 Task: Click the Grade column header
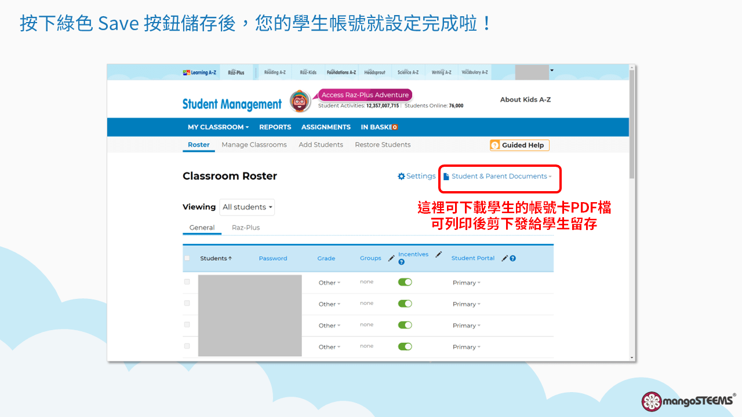[x=326, y=258]
